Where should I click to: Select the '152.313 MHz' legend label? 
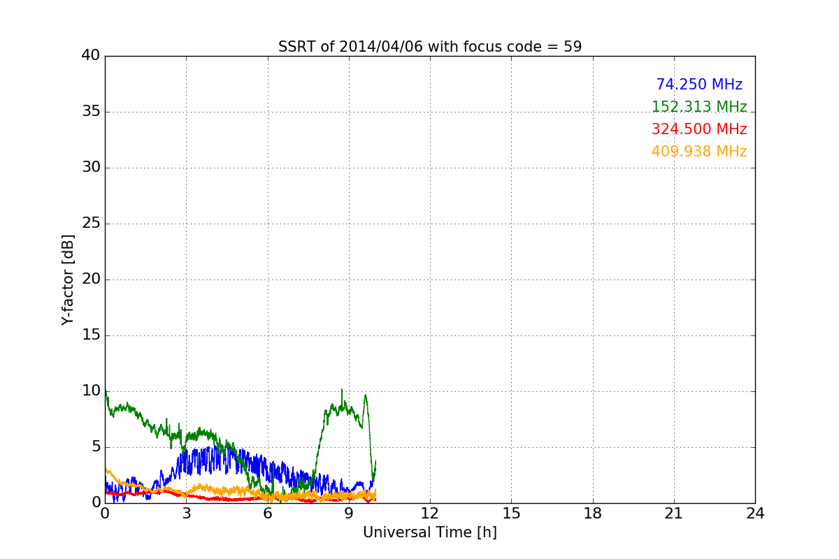[699, 107]
